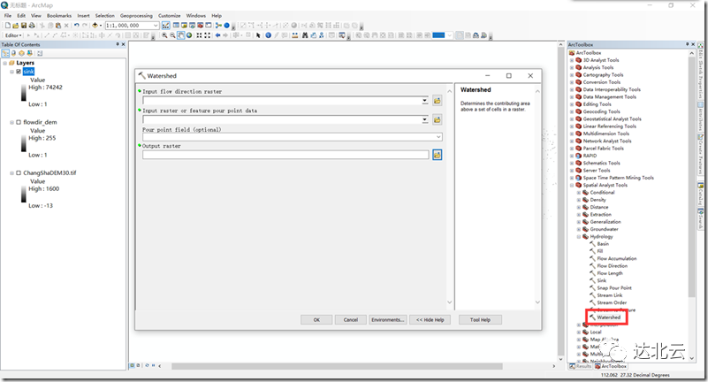Collapse the Spatial Analyst Tools toolbox
This screenshot has height=382, width=708.
point(572,185)
